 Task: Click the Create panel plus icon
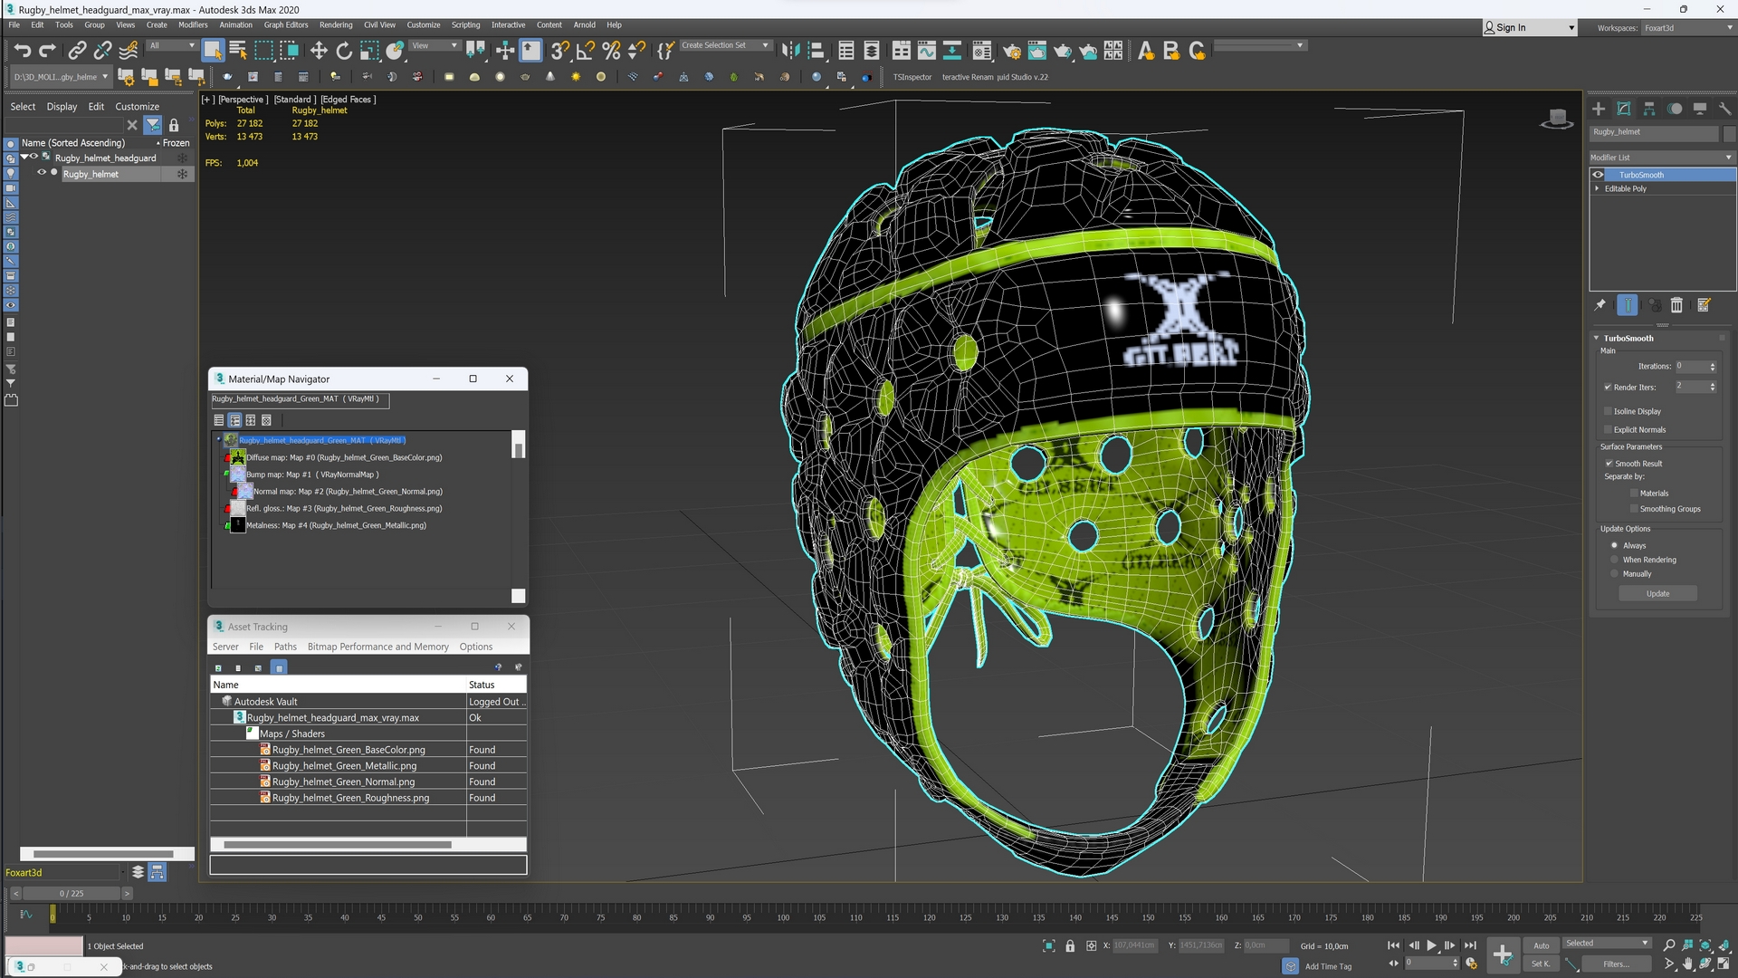point(1599,109)
